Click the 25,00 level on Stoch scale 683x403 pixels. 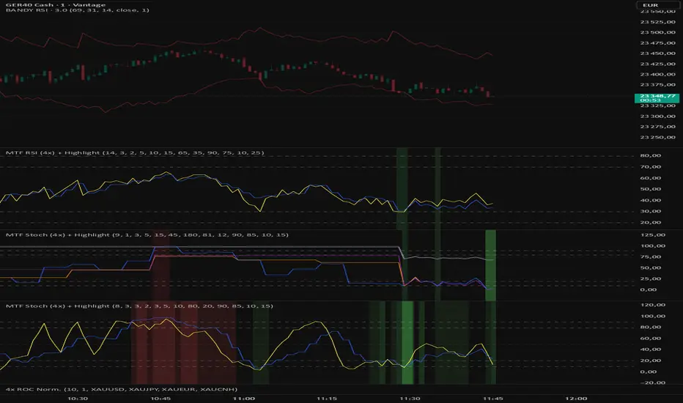652,279
